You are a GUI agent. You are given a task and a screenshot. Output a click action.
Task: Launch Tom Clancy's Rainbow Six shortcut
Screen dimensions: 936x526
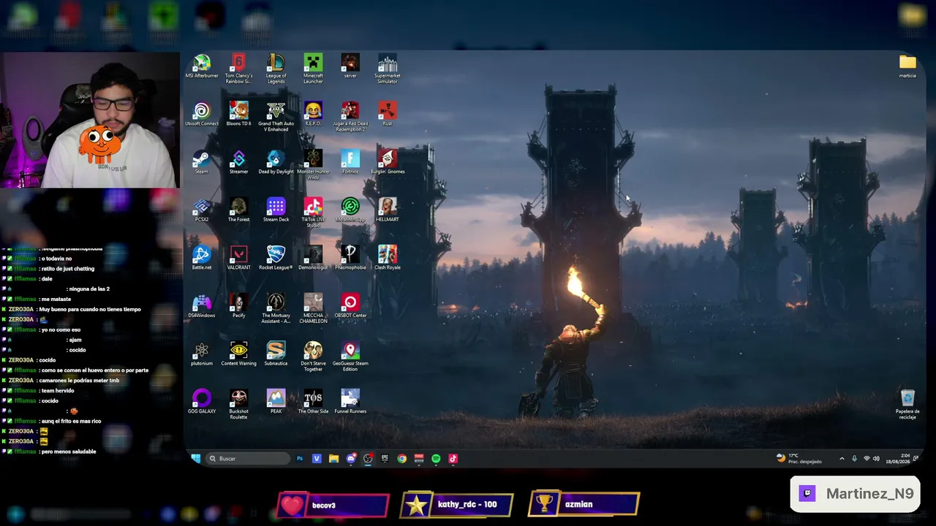pos(238,69)
